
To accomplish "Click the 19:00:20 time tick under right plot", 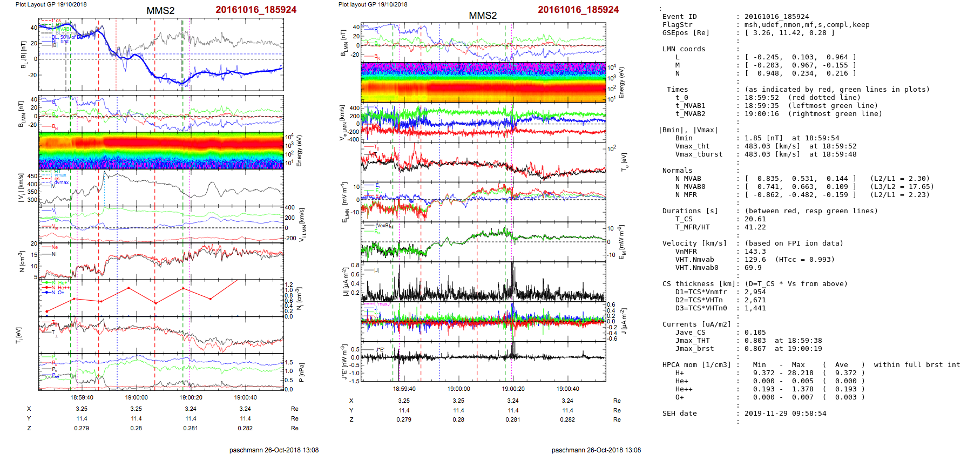I will 513,389.
